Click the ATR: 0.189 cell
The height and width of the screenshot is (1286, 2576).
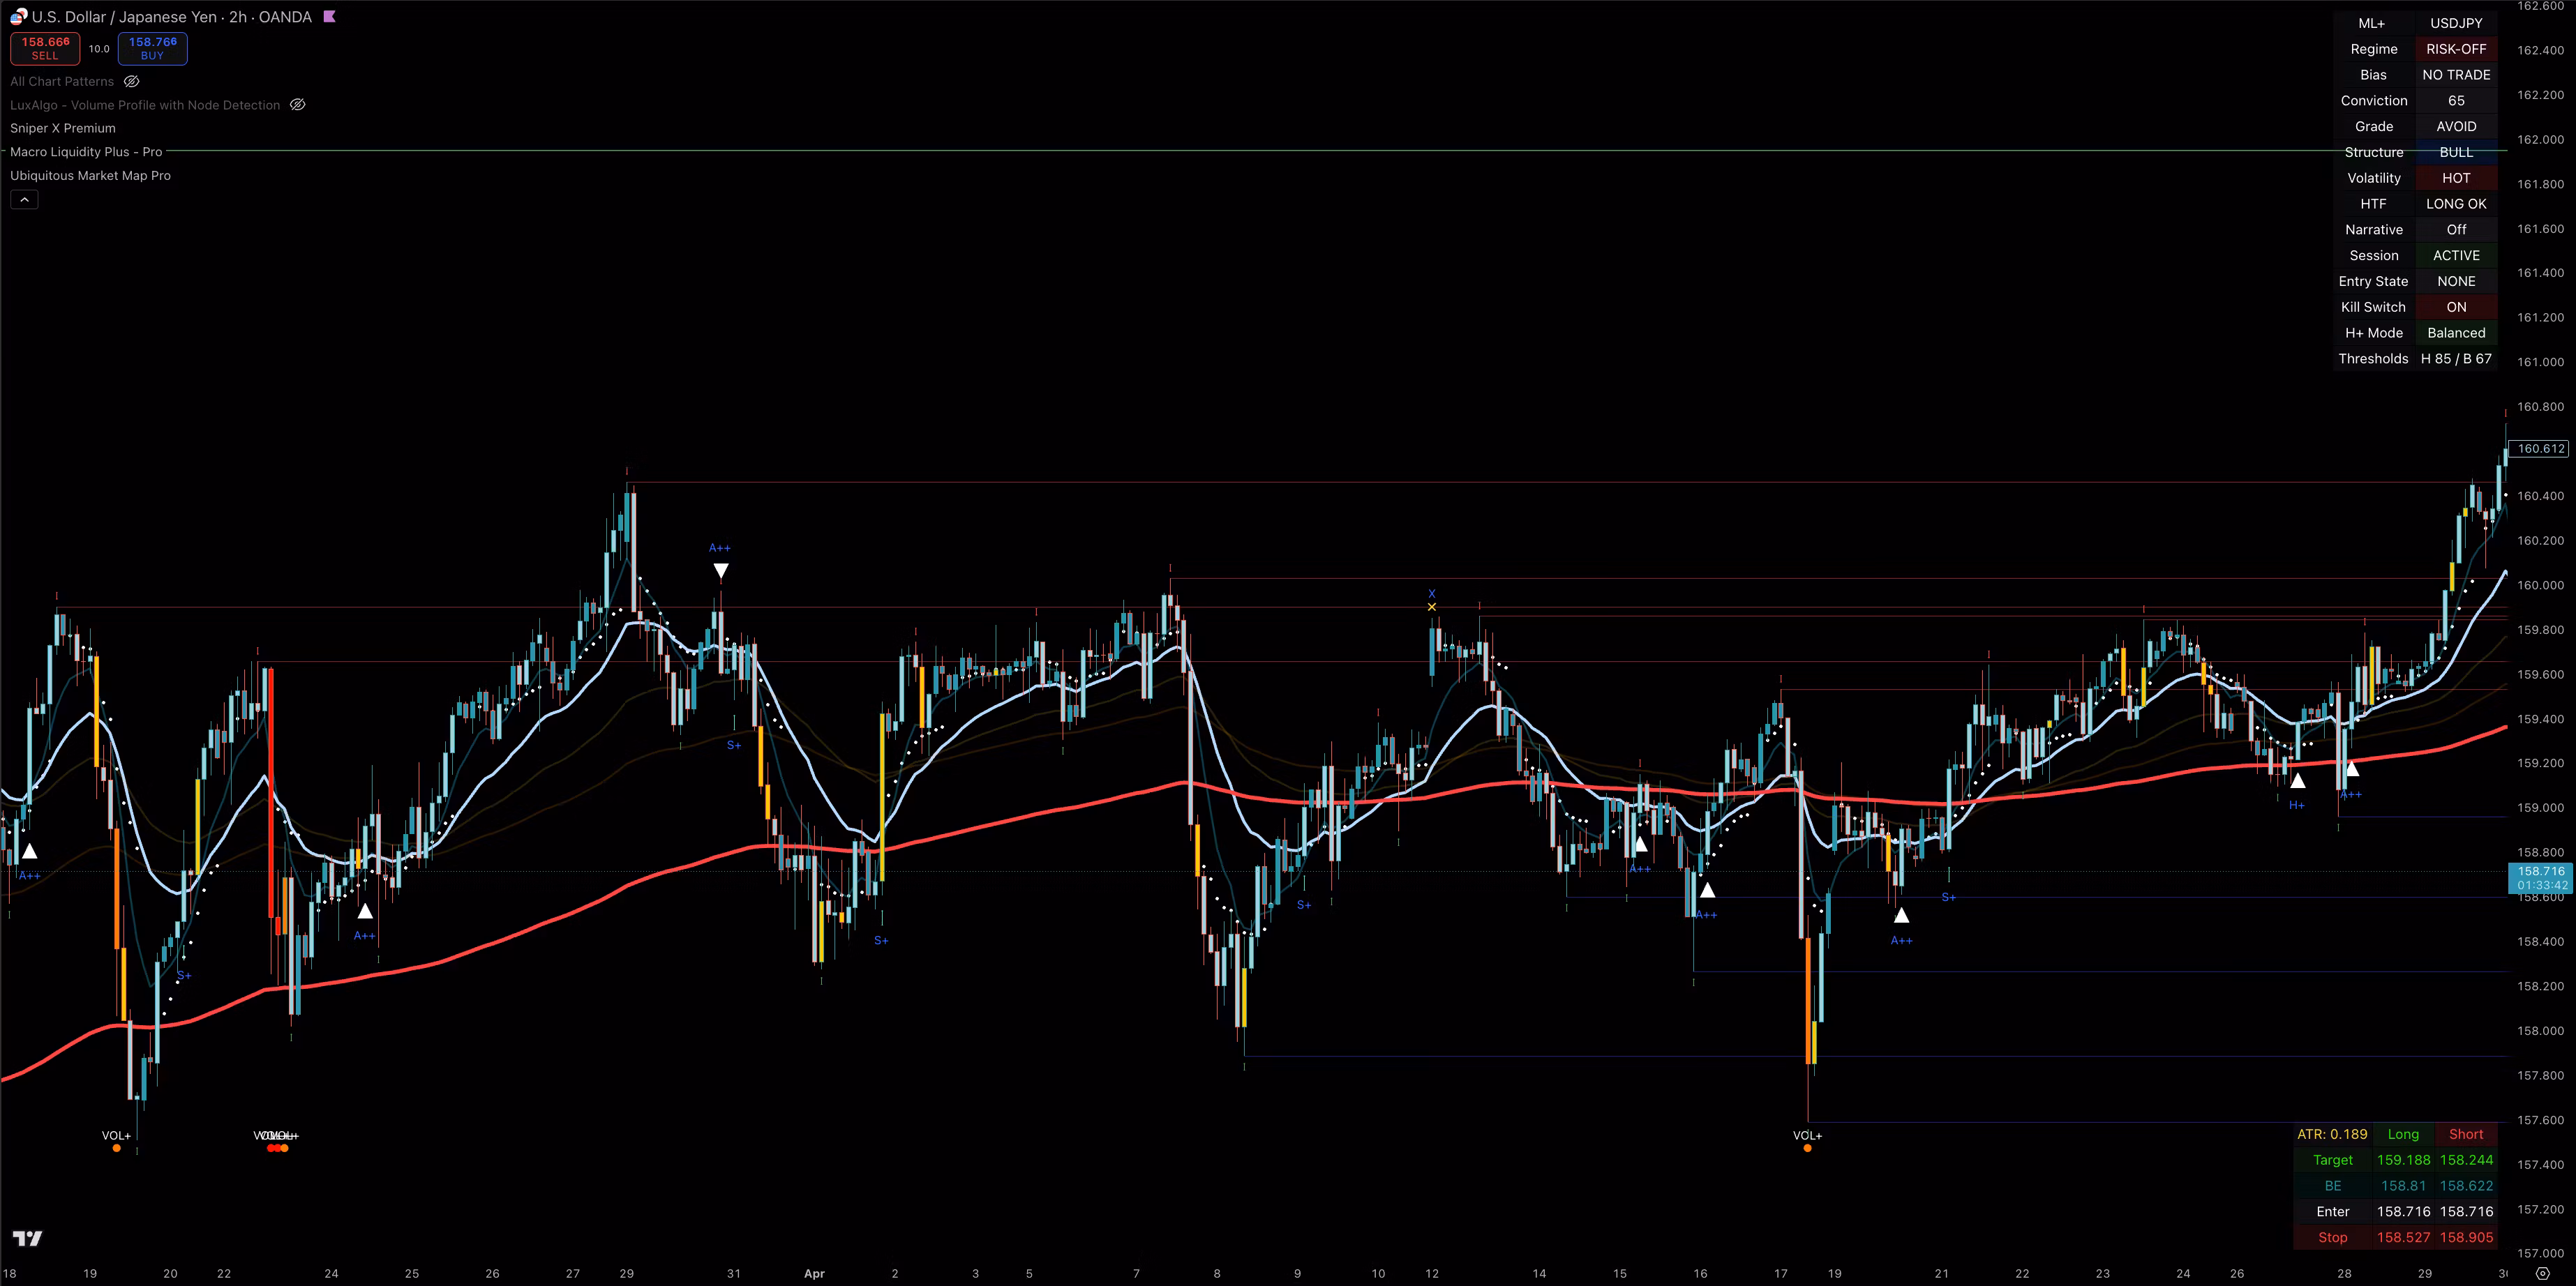[2332, 1134]
